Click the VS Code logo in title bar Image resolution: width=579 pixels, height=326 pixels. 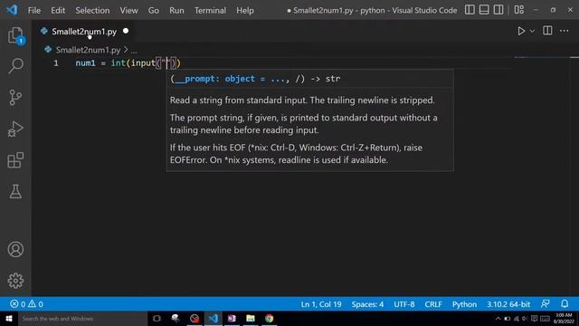[x=12, y=10]
